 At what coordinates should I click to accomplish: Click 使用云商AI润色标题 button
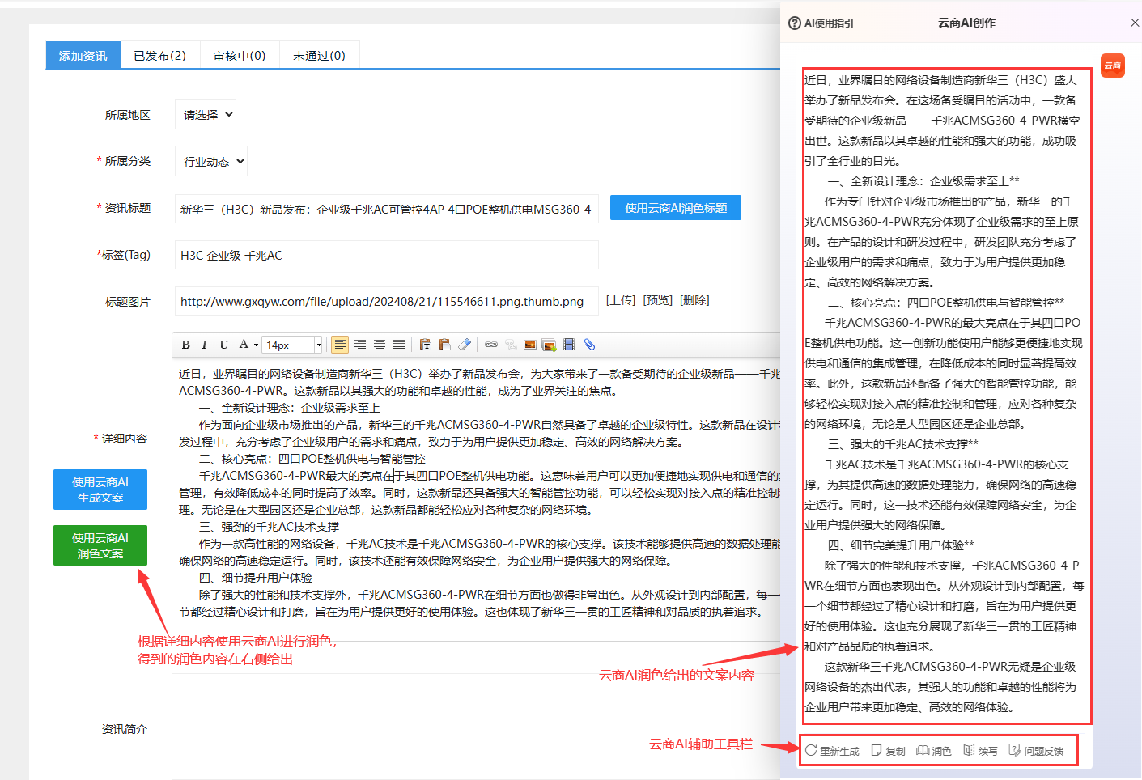[676, 208]
